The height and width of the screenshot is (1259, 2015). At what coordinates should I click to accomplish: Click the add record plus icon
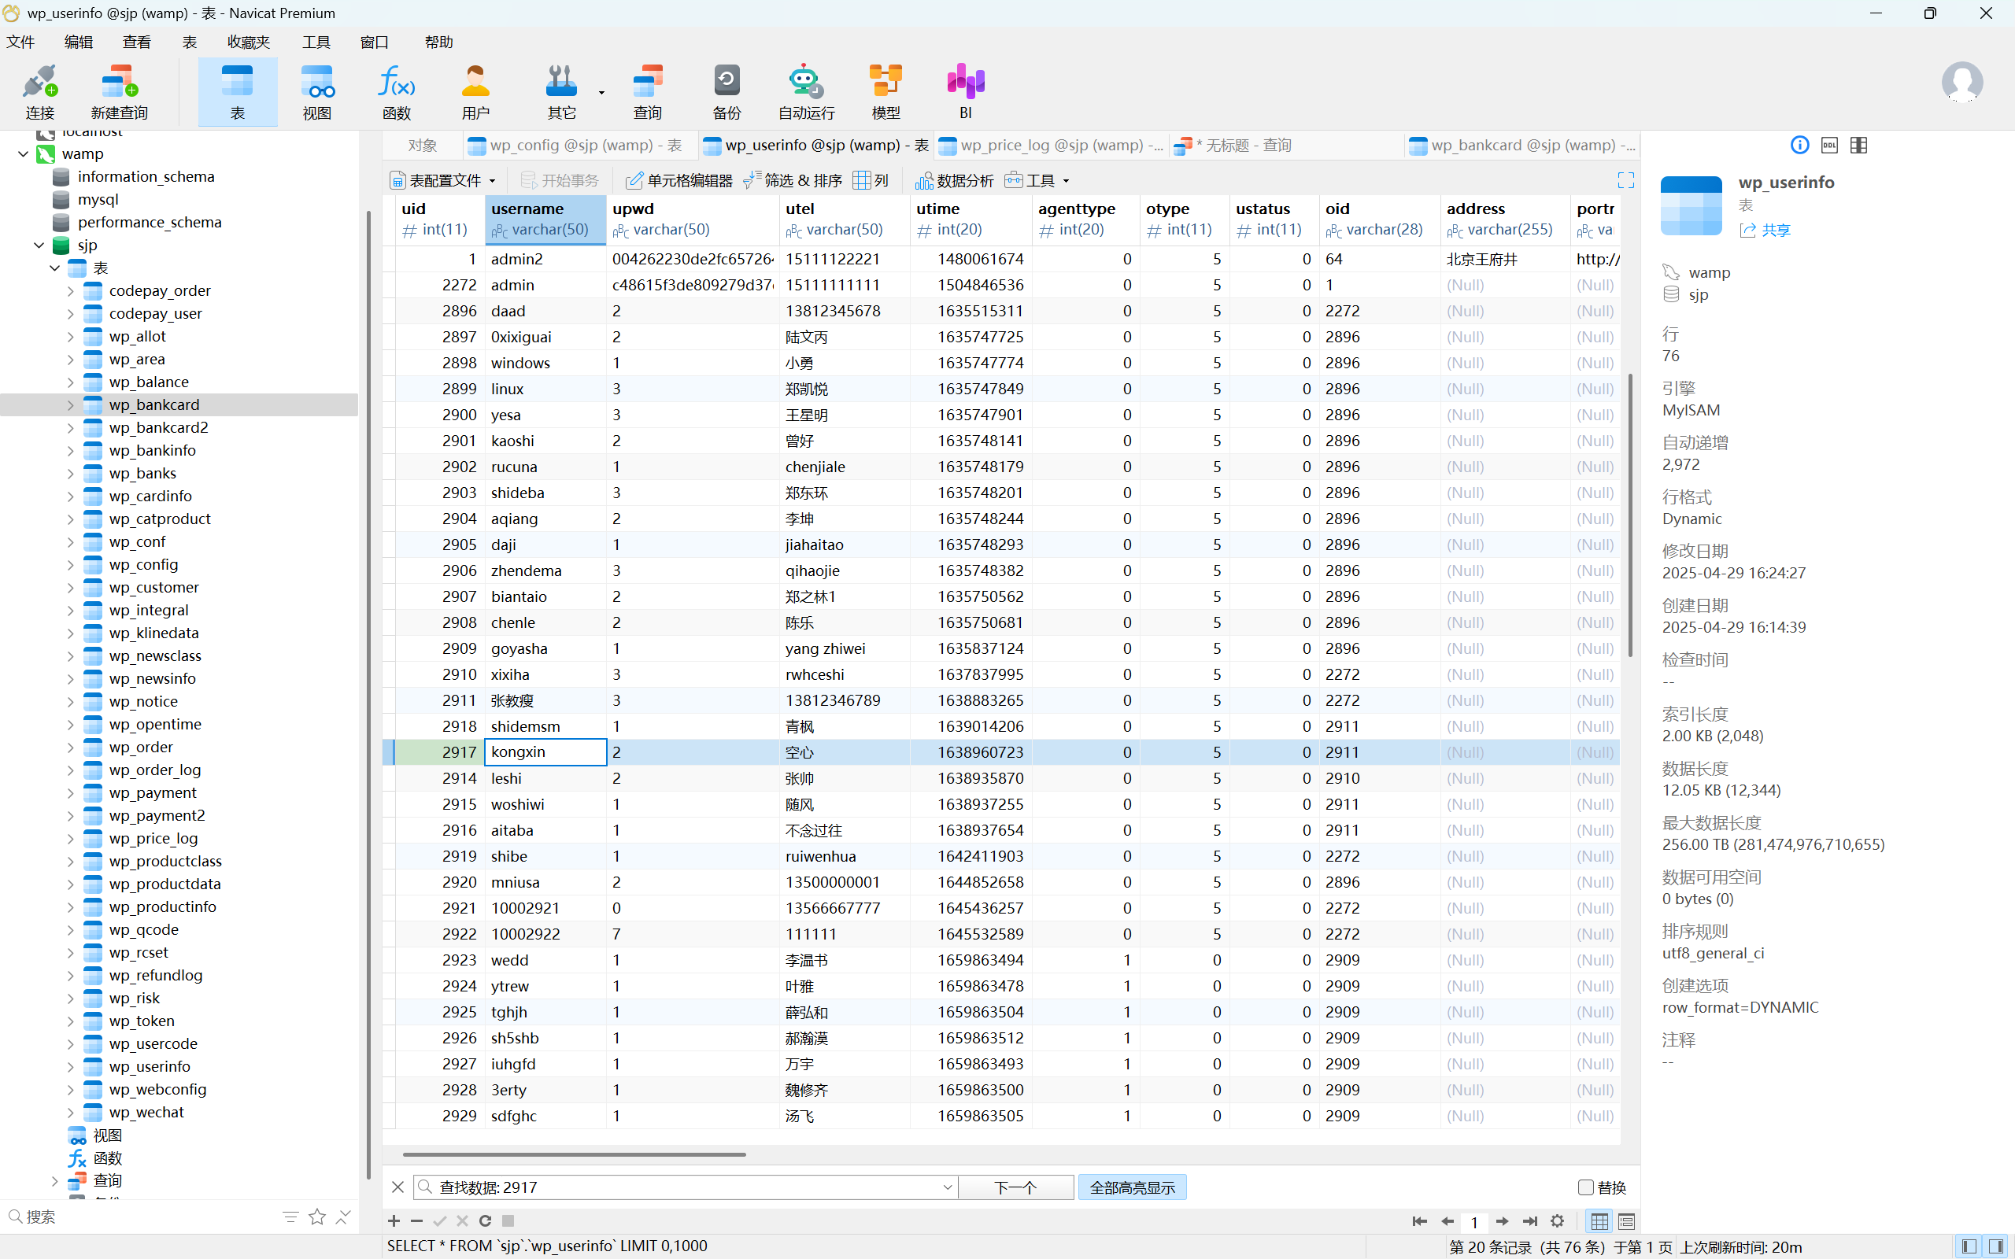pyautogui.click(x=394, y=1220)
